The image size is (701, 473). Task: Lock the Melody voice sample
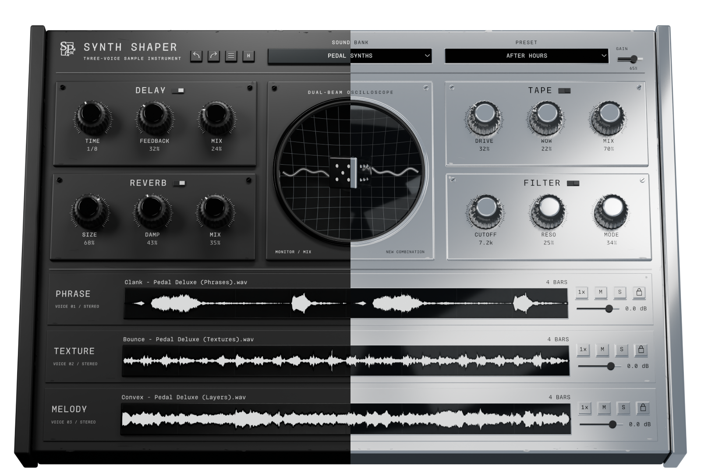(x=643, y=408)
